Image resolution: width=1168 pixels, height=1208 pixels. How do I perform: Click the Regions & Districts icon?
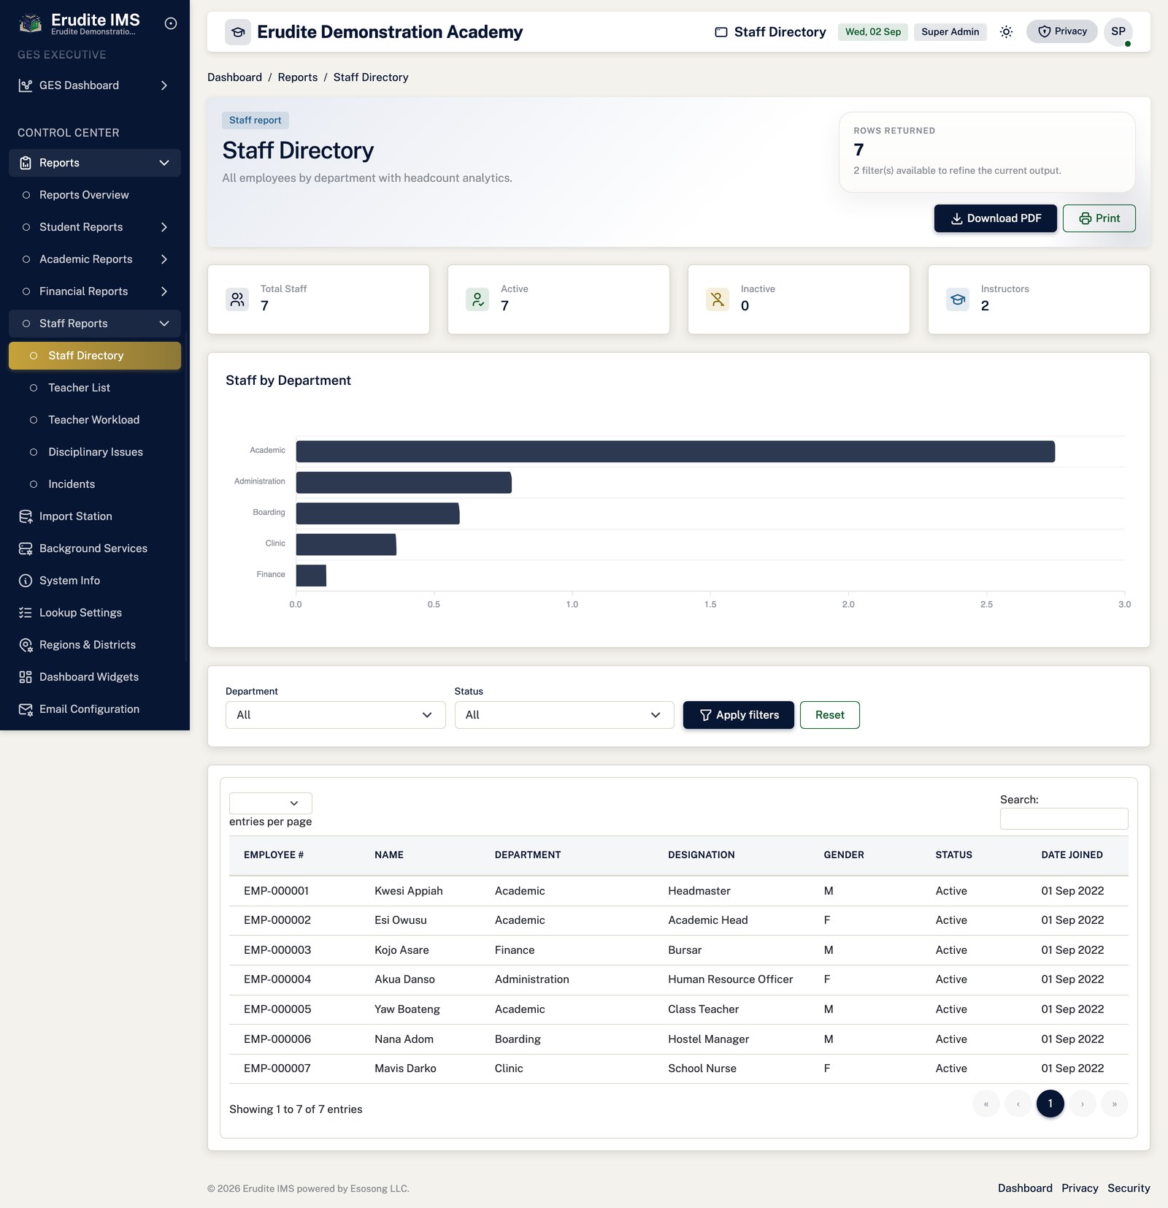[26, 645]
